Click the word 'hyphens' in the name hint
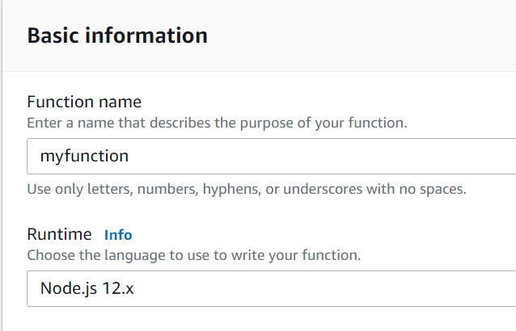Viewport: 516px width, 331px height. [231, 190]
